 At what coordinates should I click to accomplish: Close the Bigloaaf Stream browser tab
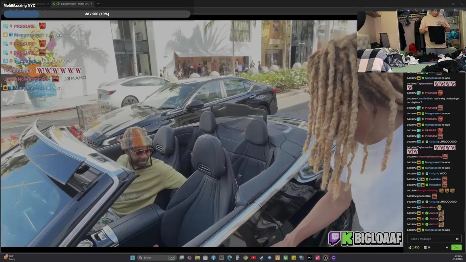point(91,4)
